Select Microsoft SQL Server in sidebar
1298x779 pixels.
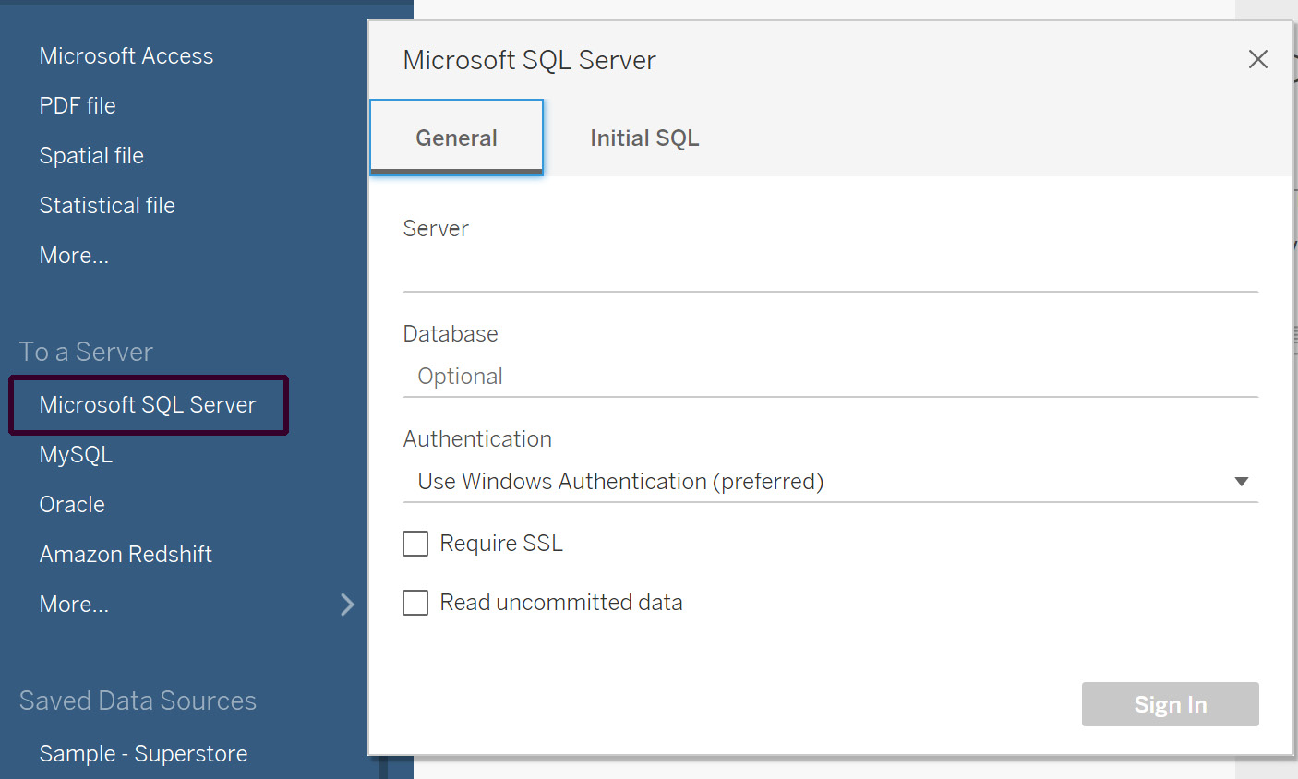[148, 405]
